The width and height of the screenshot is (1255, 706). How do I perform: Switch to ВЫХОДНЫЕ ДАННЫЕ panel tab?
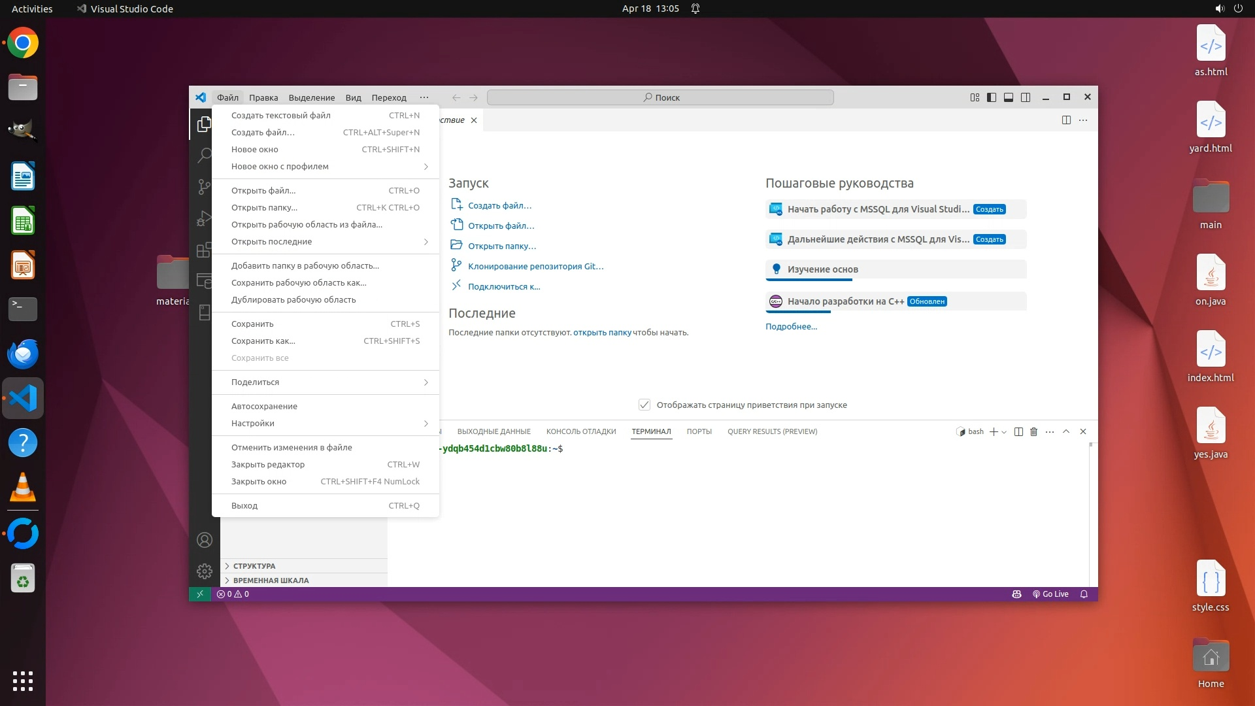(x=494, y=431)
